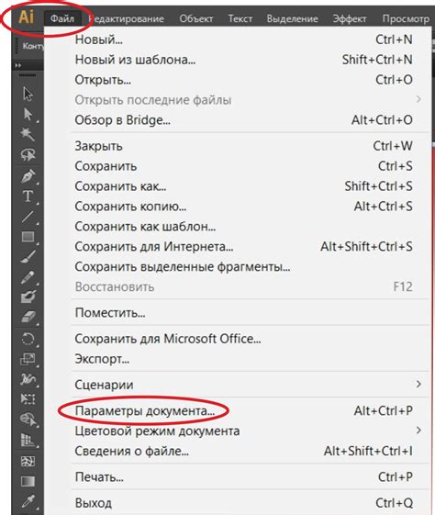Expand Цветовой режим документа submenu
The image size is (435, 515).
245,431
